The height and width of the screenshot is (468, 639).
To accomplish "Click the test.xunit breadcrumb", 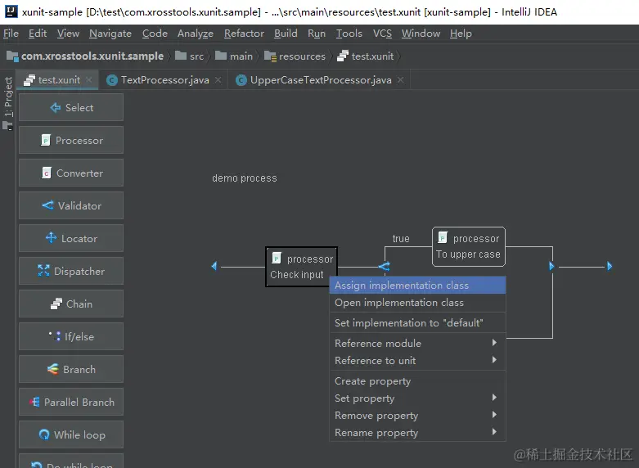I will tap(366, 56).
